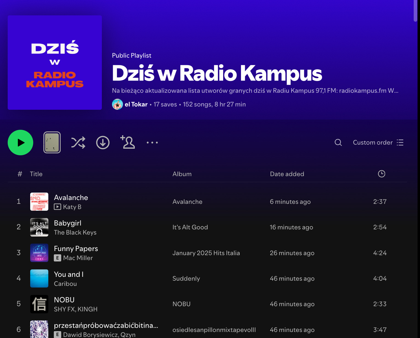The height and width of the screenshot is (338, 420).
Task: Click the NOBU artwork thumbnail
Action: (x=39, y=304)
